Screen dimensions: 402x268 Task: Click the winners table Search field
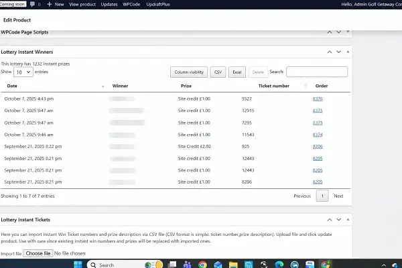[x=317, y=72]
